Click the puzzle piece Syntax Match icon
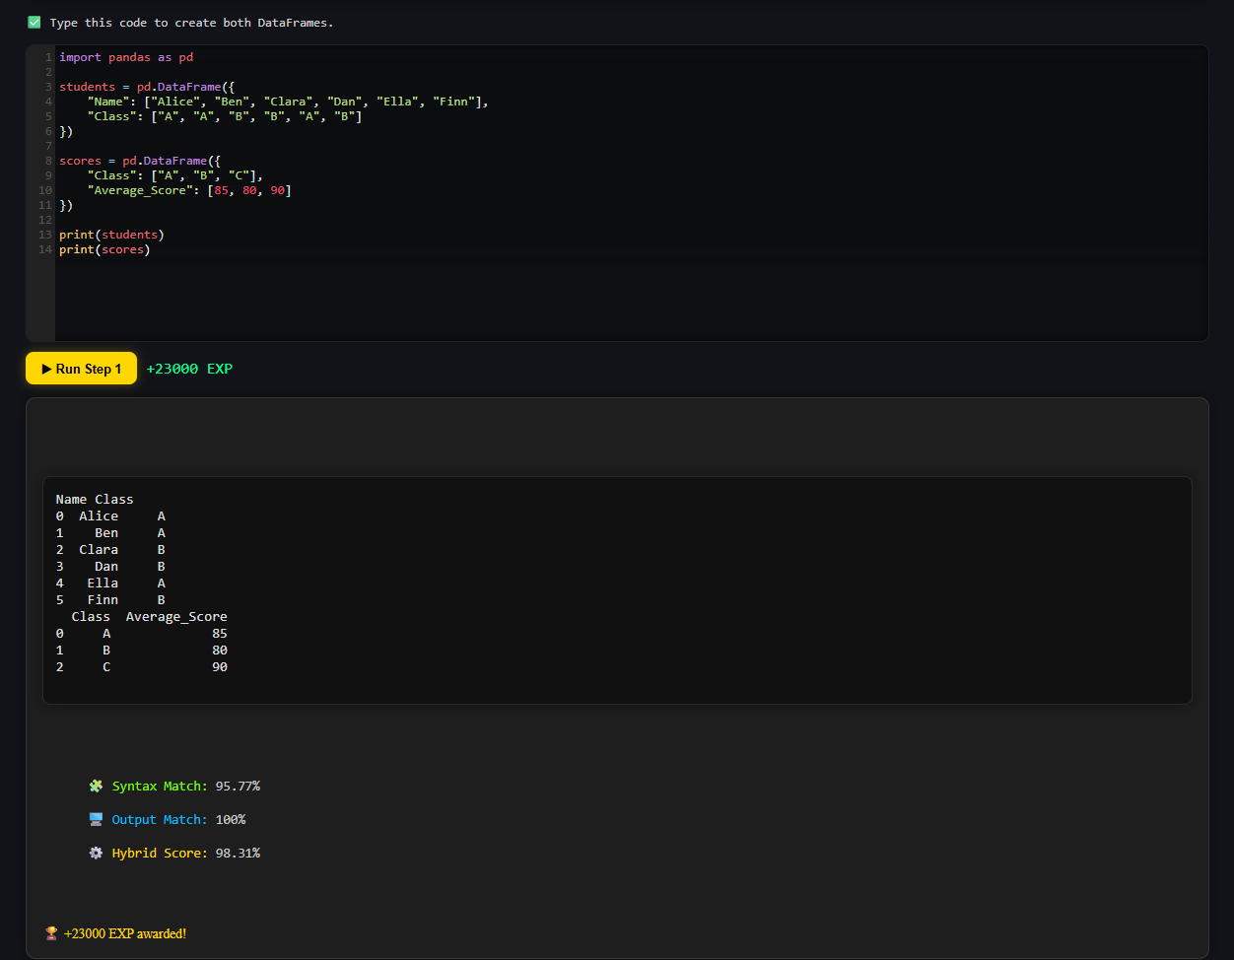The width and height of the screenshot is (1234, 960). pyautogui.click(x=96, y=787)
